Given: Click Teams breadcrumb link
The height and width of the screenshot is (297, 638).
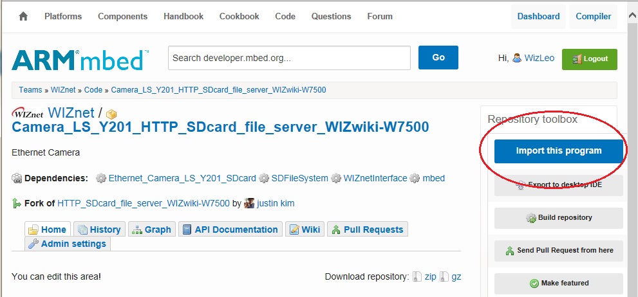Looking at the screenshot, I should pos(30,90).
